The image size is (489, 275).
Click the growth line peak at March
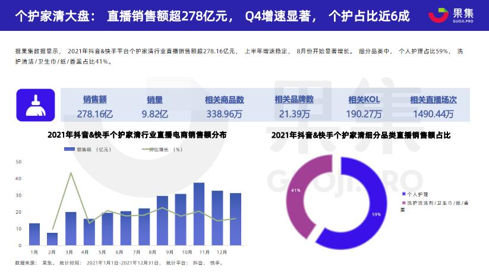point(71,173)
